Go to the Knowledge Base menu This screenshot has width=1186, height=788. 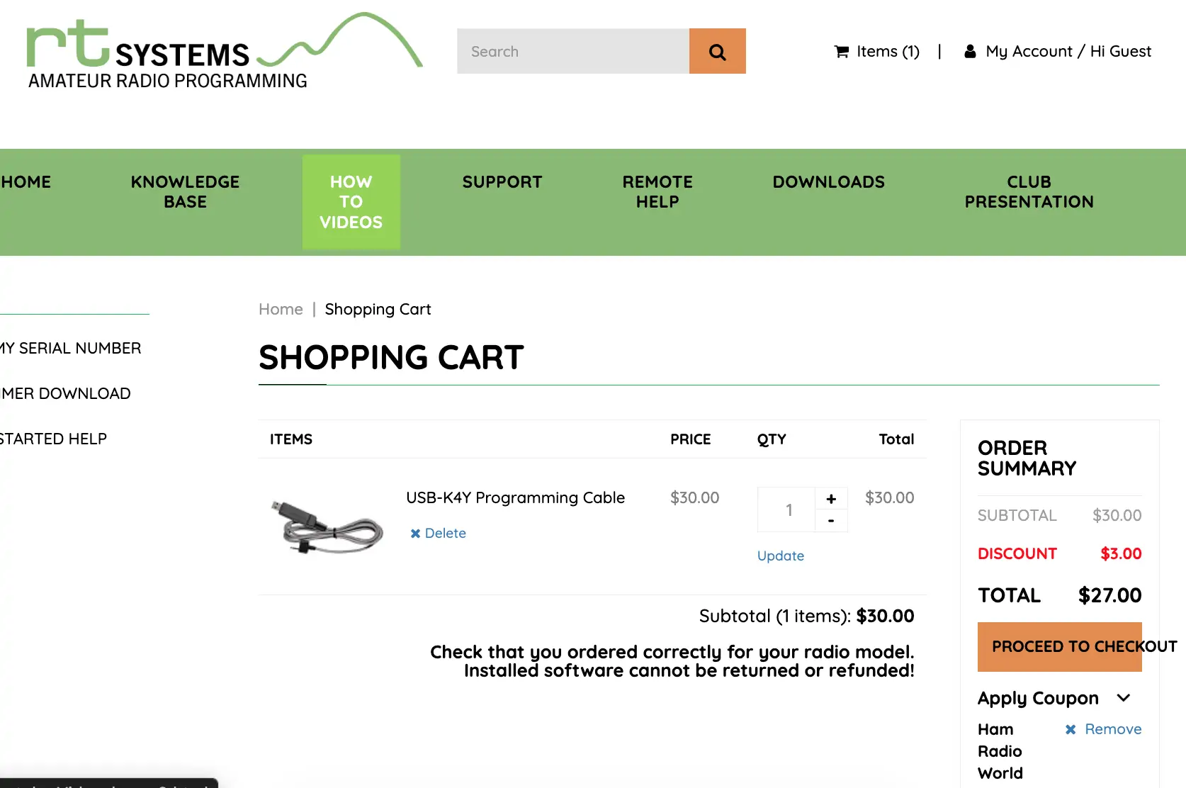tap(185, 192)
